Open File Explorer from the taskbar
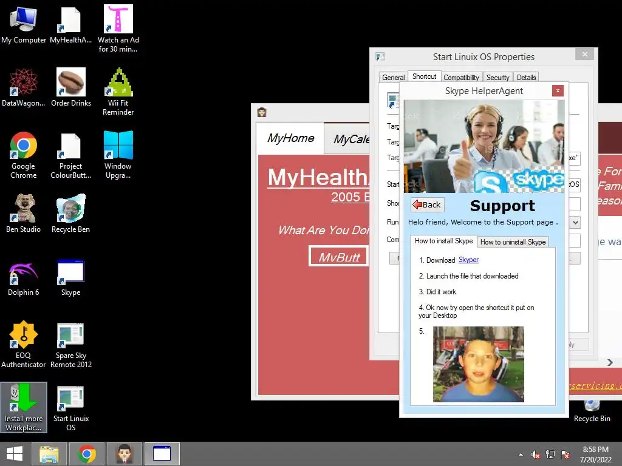 click(49, 454)
